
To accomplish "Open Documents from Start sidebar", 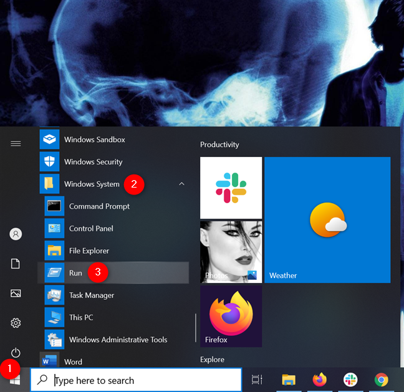I will coord(16,264).
